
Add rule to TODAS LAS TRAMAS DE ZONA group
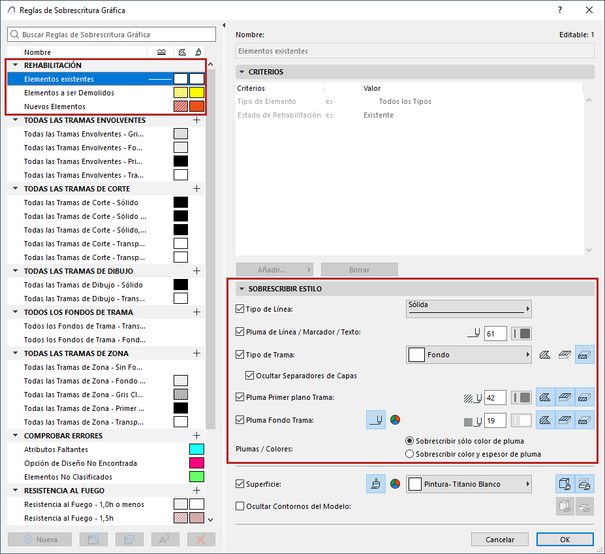(197, 353)
